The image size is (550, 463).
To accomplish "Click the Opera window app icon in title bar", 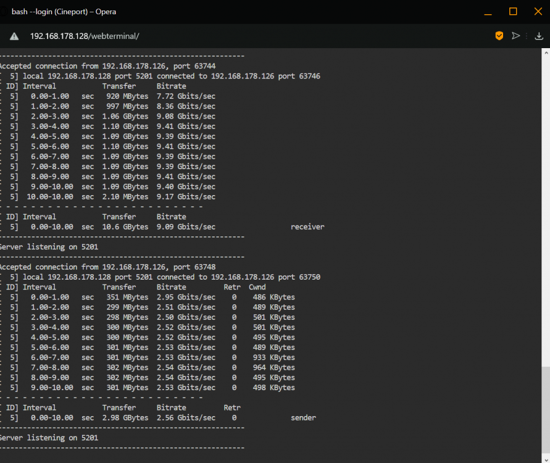I will 3,12.
